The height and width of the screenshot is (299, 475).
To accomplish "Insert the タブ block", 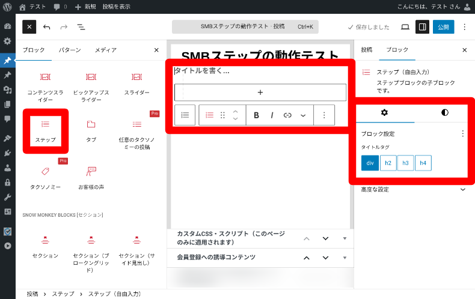I will click(x=91, y=129).
